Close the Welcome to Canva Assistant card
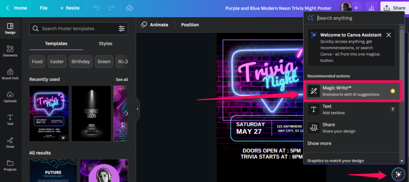 [389, 35]
